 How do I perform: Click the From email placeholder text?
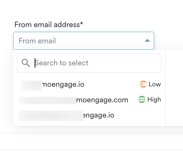[37, 41]
